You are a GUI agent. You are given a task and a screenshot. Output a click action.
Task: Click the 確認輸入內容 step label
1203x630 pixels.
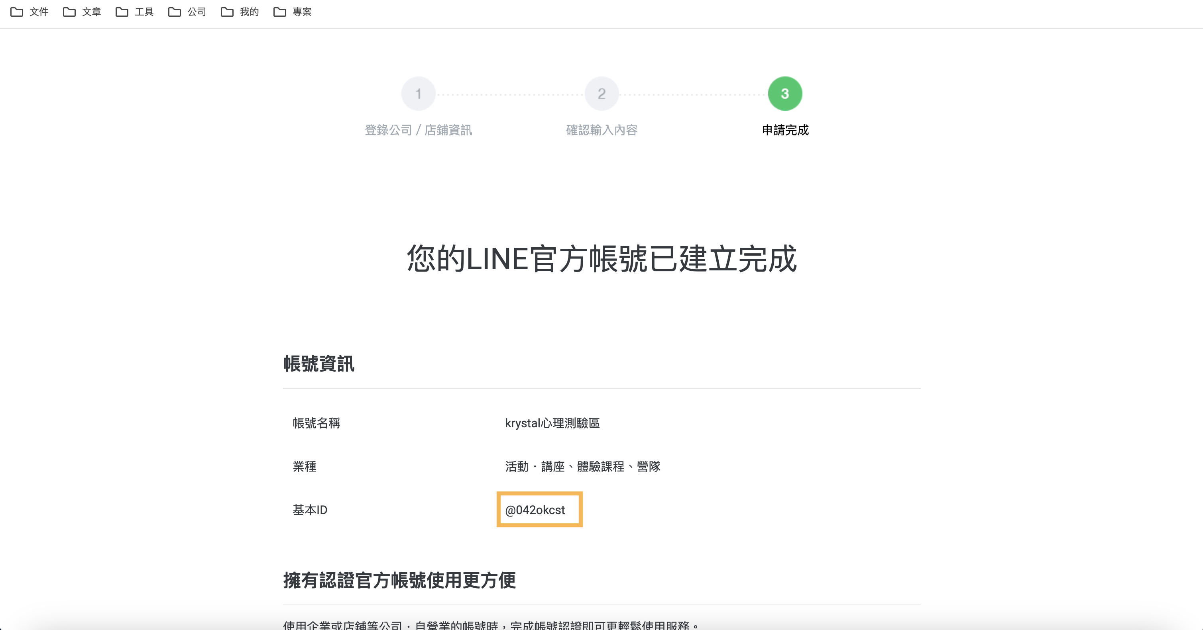[601, 130]
